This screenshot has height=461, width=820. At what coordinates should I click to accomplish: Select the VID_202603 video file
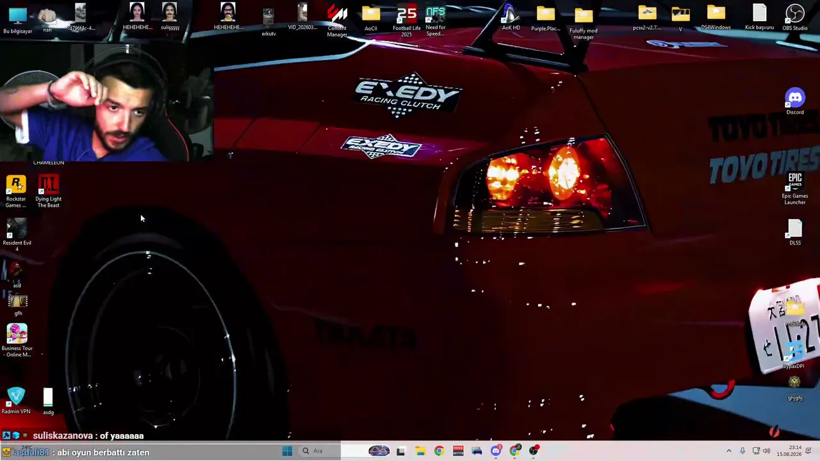(302, 18)
